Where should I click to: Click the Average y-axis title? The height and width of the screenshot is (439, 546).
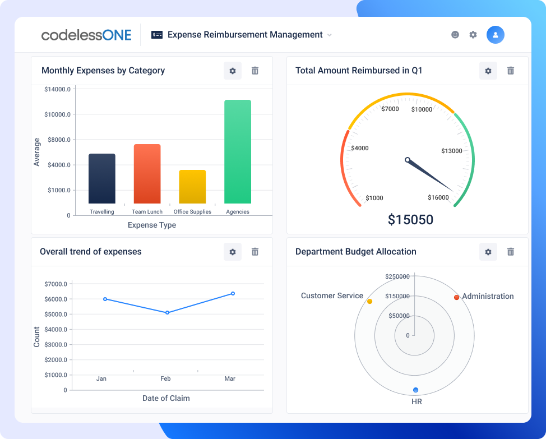click(37, 152)
